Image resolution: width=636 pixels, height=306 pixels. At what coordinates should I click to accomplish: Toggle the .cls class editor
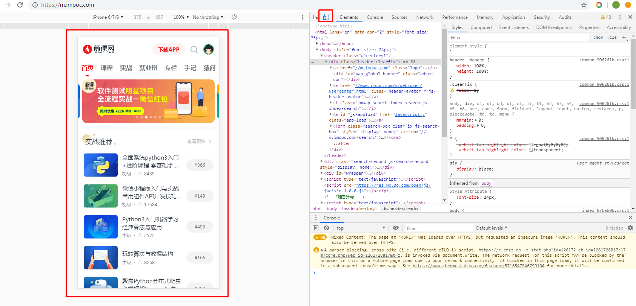point(613,37)
